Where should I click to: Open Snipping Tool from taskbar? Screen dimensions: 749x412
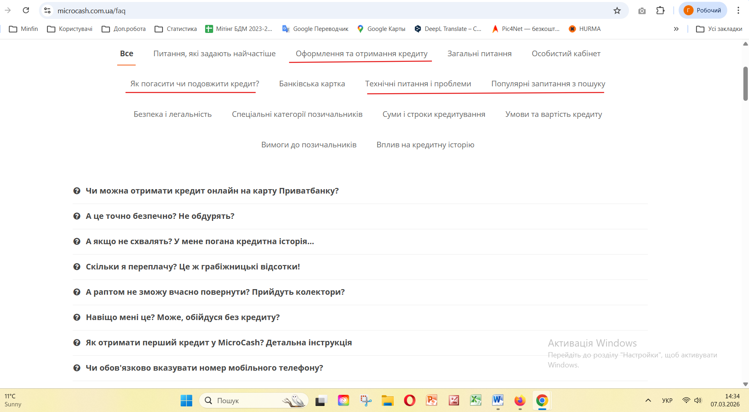[366, 400]
